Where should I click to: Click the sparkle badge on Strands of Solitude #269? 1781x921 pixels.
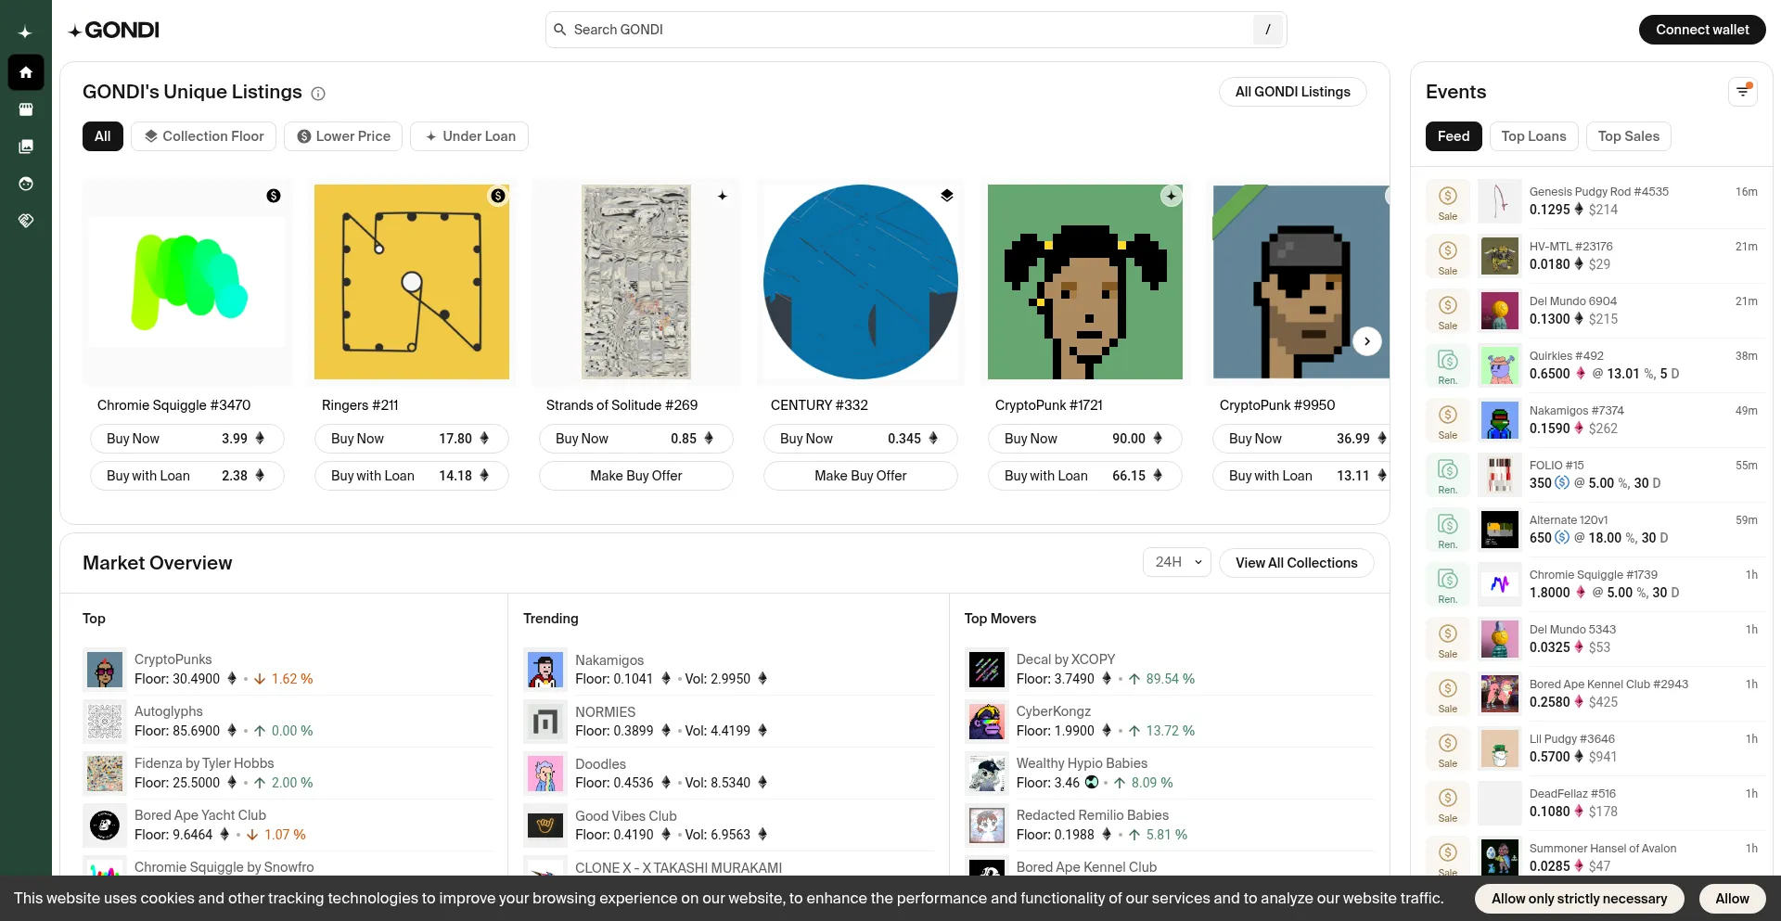tap(723, 196)
